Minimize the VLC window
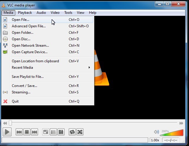189x146 pixels. pos(159,4)
